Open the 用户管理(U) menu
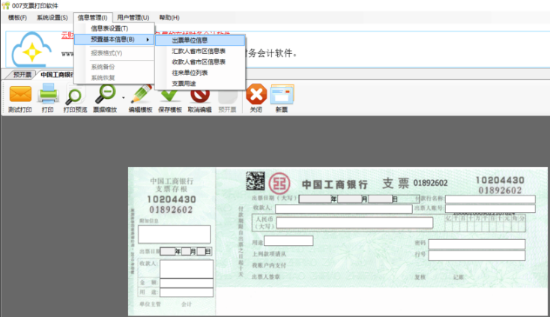Screen dimensions: 550x317 pos(133,17)
